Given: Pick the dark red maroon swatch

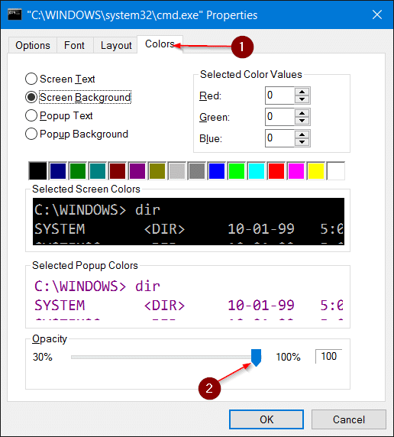Looking at the screenshot, I should (118, 171).
